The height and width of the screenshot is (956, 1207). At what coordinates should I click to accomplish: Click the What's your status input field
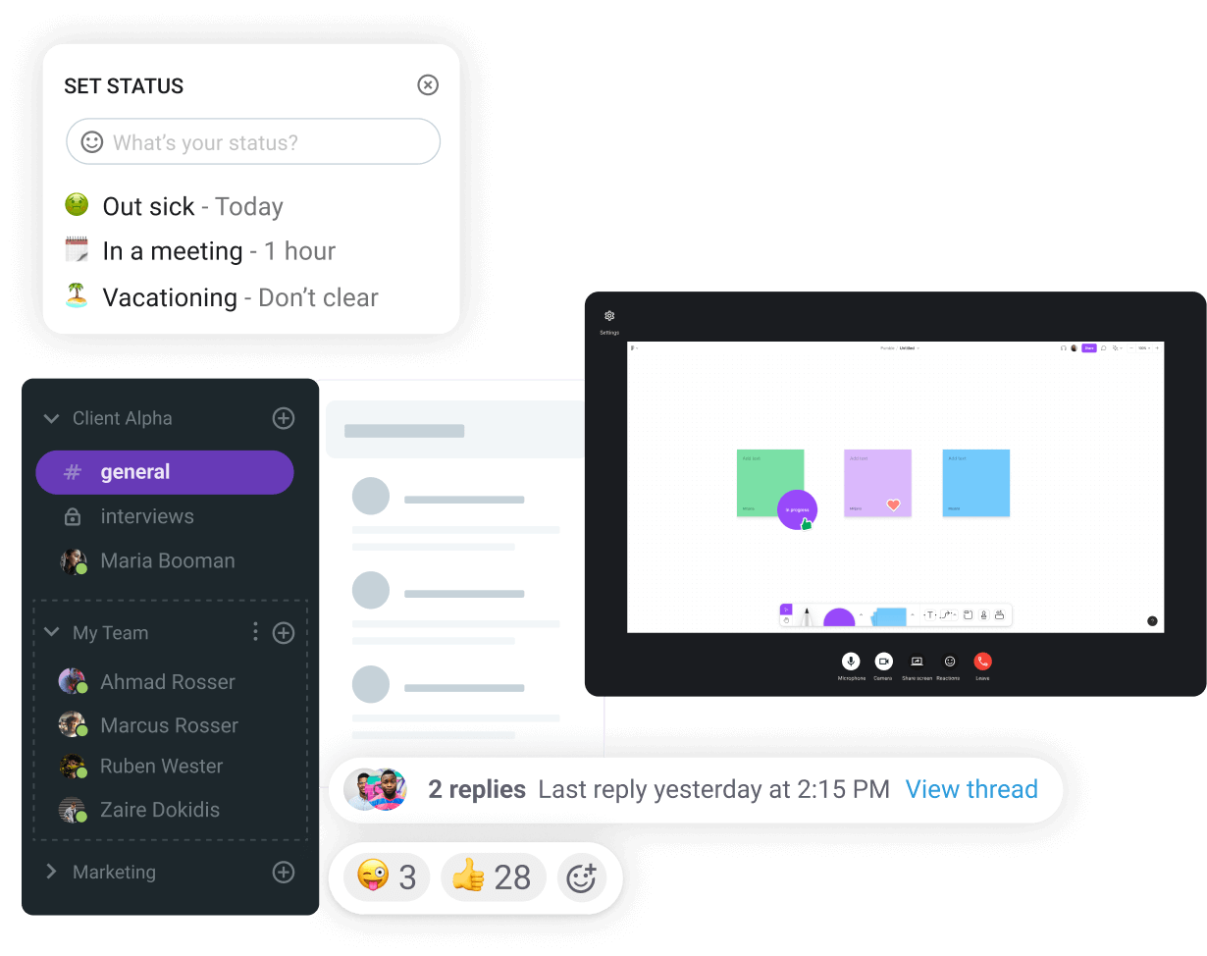click(x=253, y=142)
